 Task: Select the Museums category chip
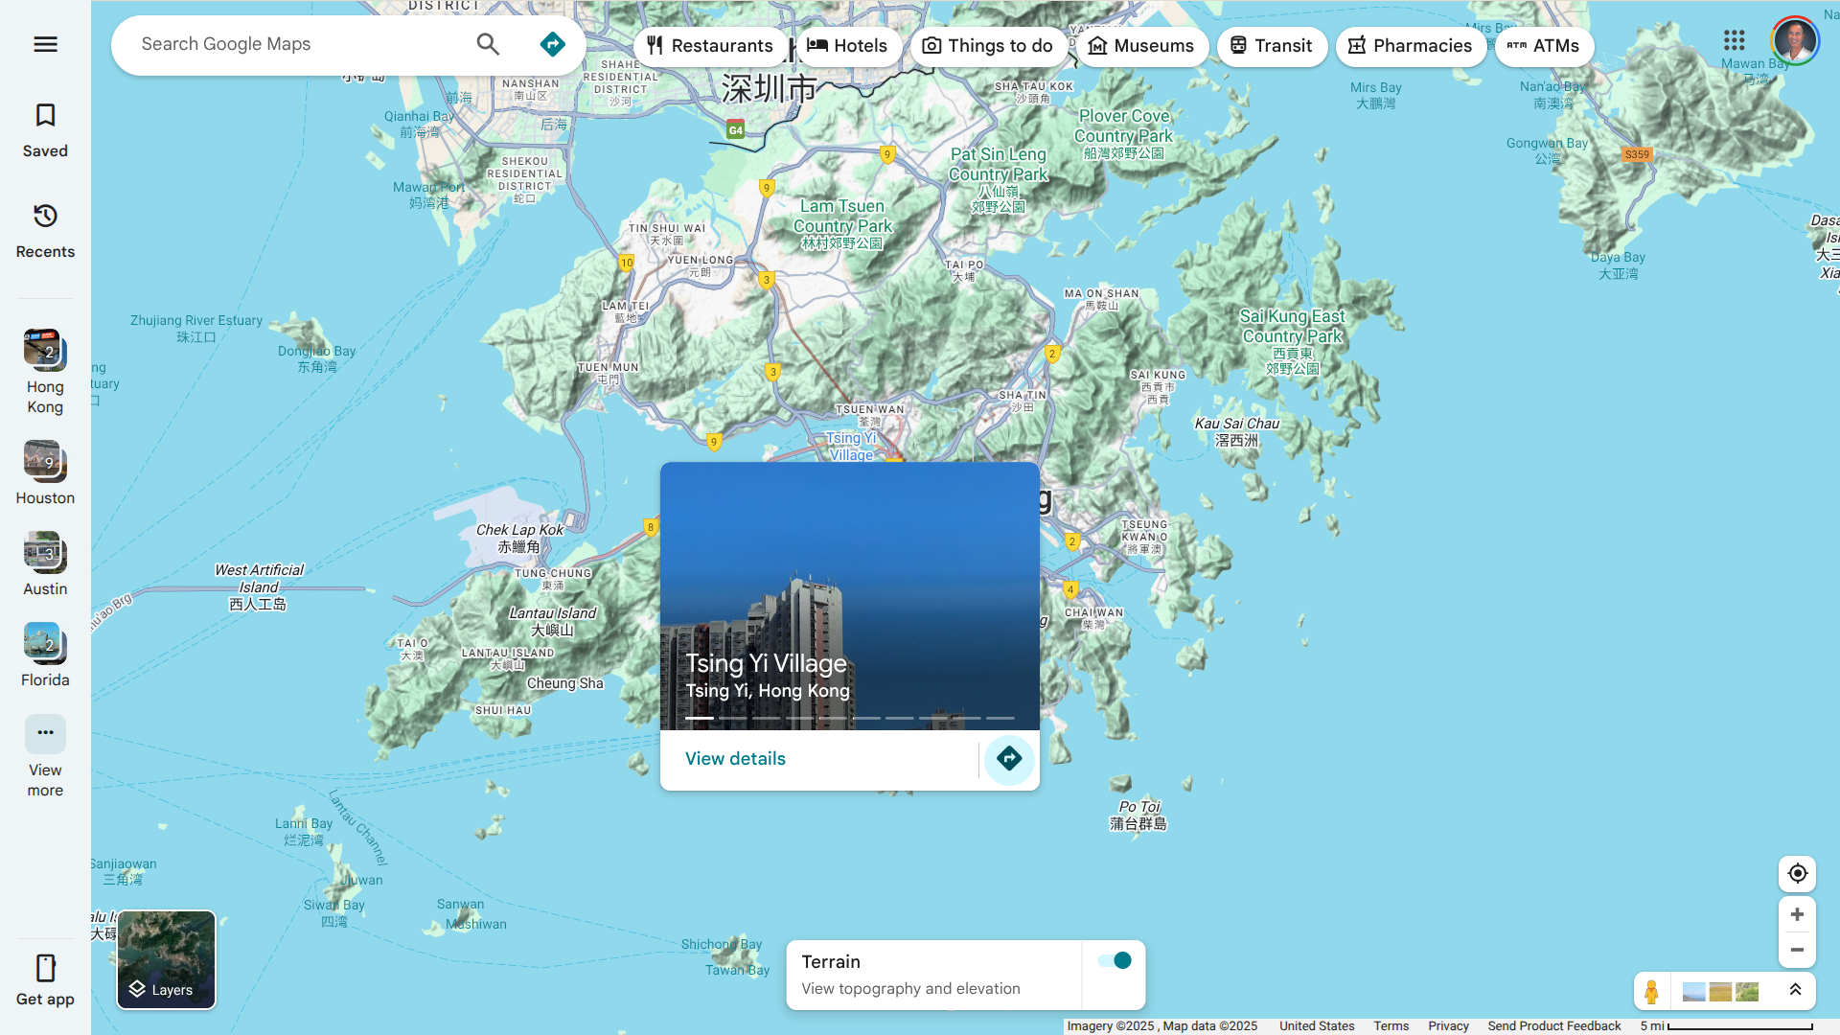(x=1140, y=46)
